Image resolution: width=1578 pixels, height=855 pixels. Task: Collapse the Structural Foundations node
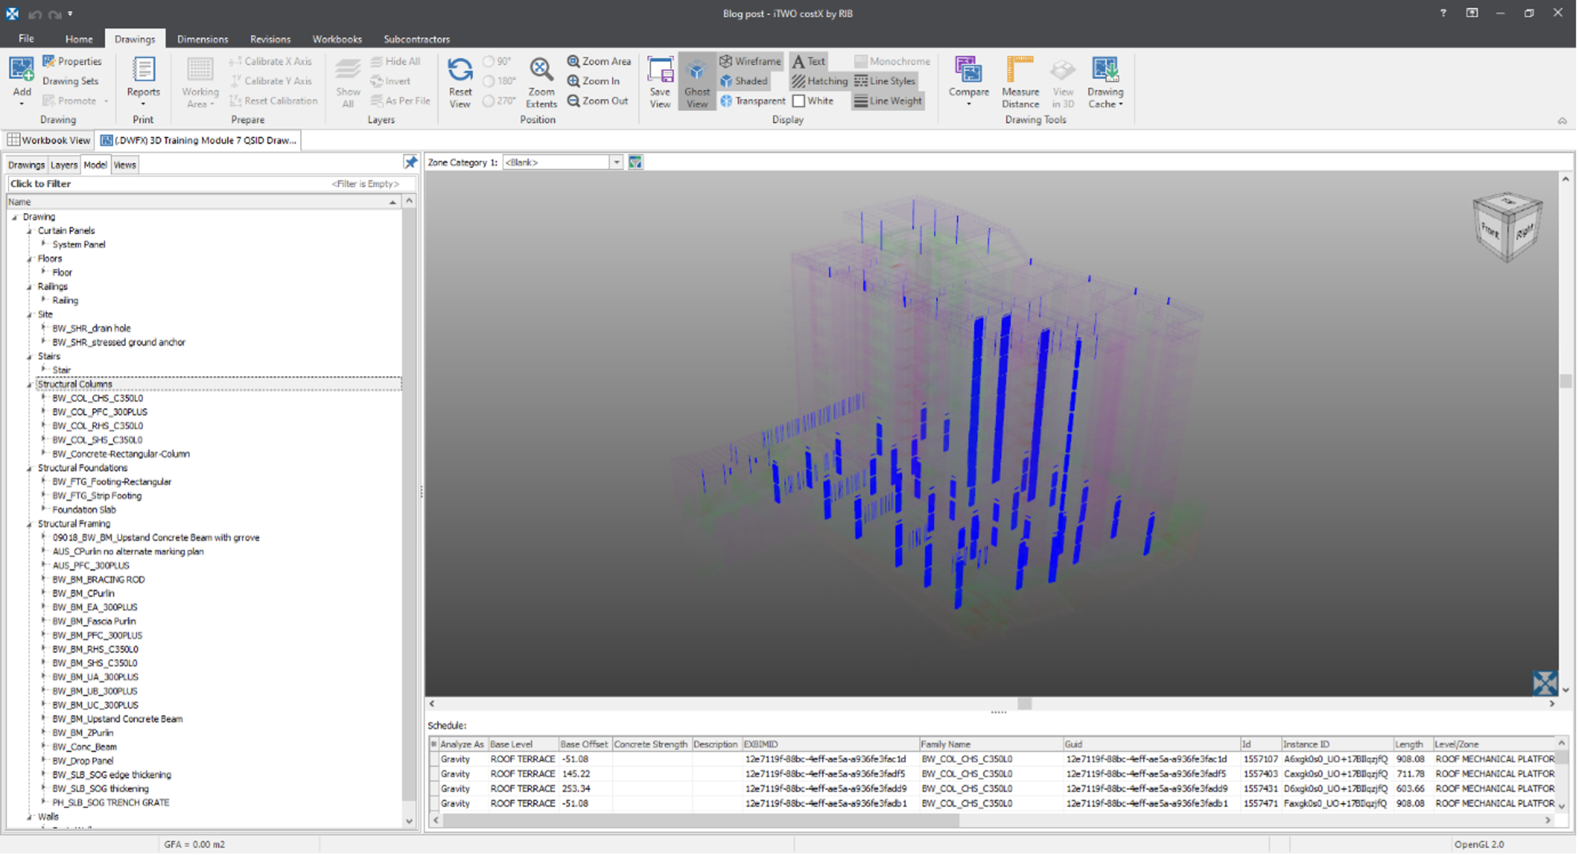pos(29,468)
